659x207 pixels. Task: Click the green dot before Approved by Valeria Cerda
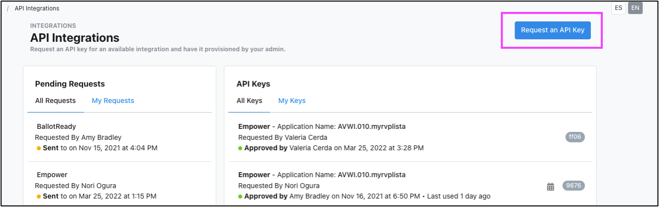coord(240,148)
